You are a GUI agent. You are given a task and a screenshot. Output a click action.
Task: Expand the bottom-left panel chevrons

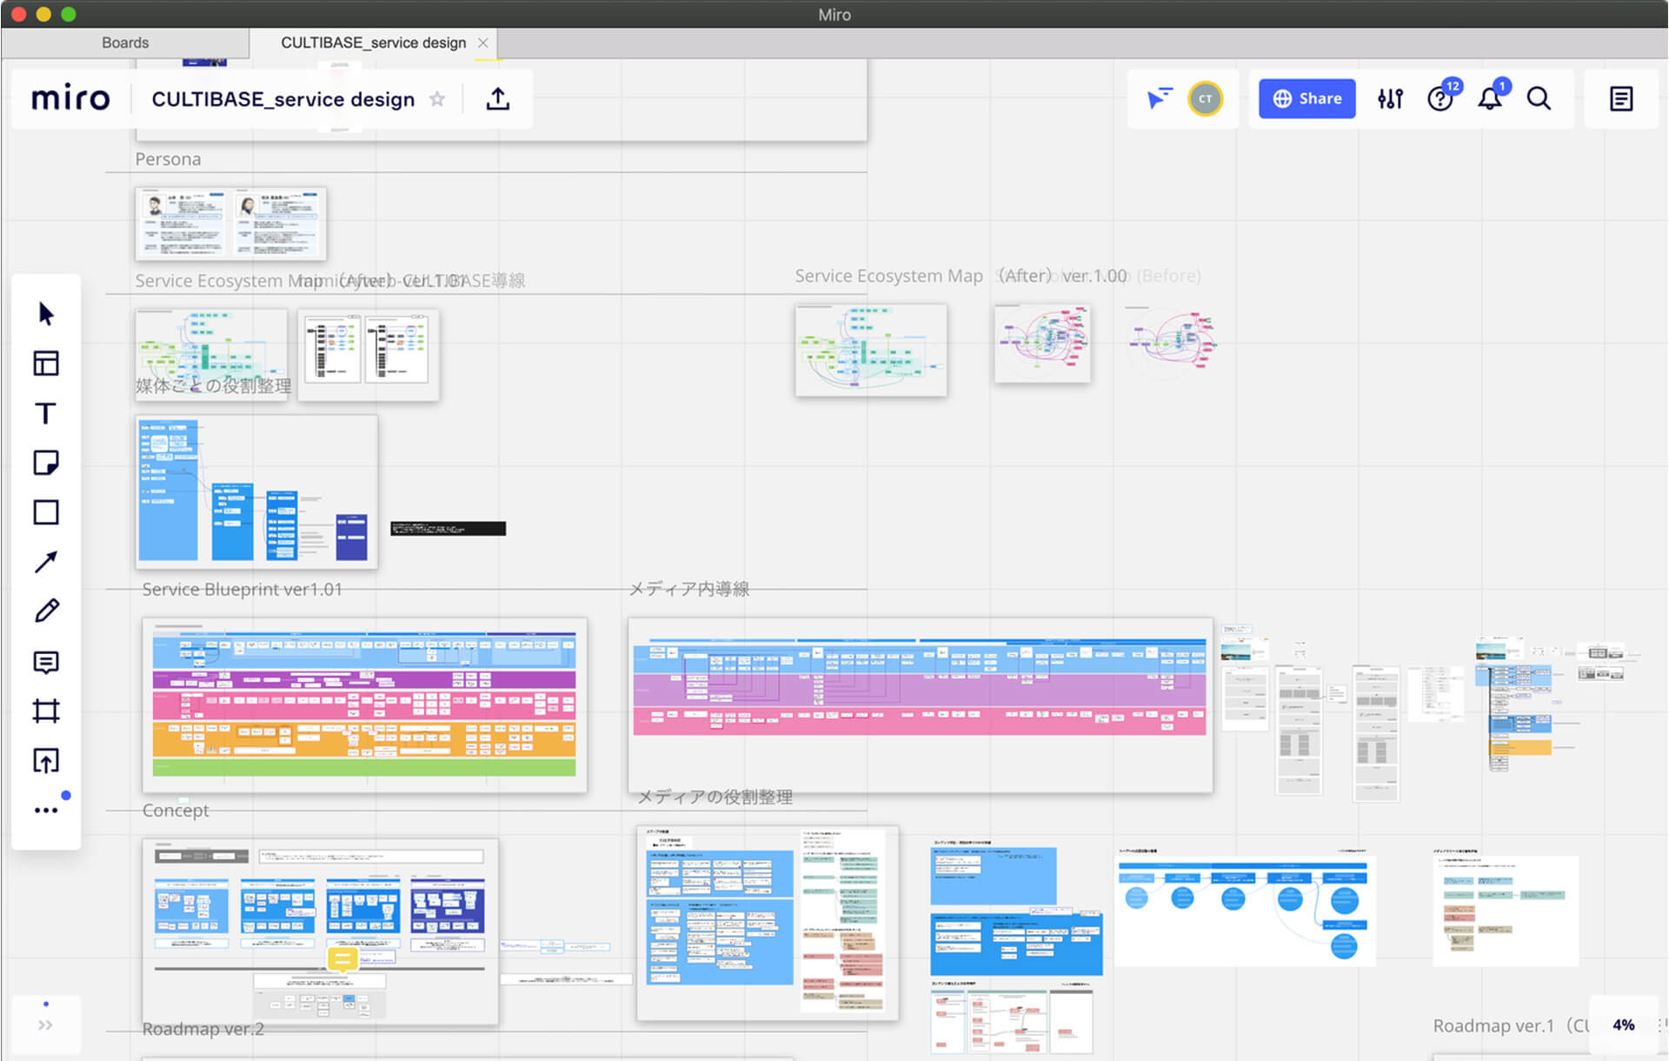pyautogui.click(x=45, y=1025)
